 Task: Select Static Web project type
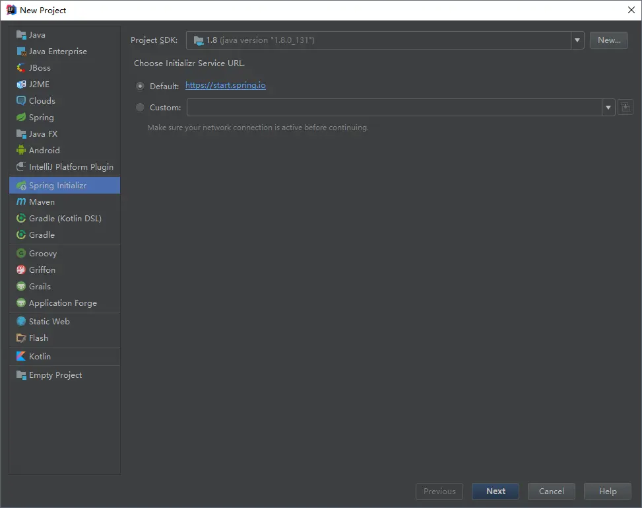(49, 322)
